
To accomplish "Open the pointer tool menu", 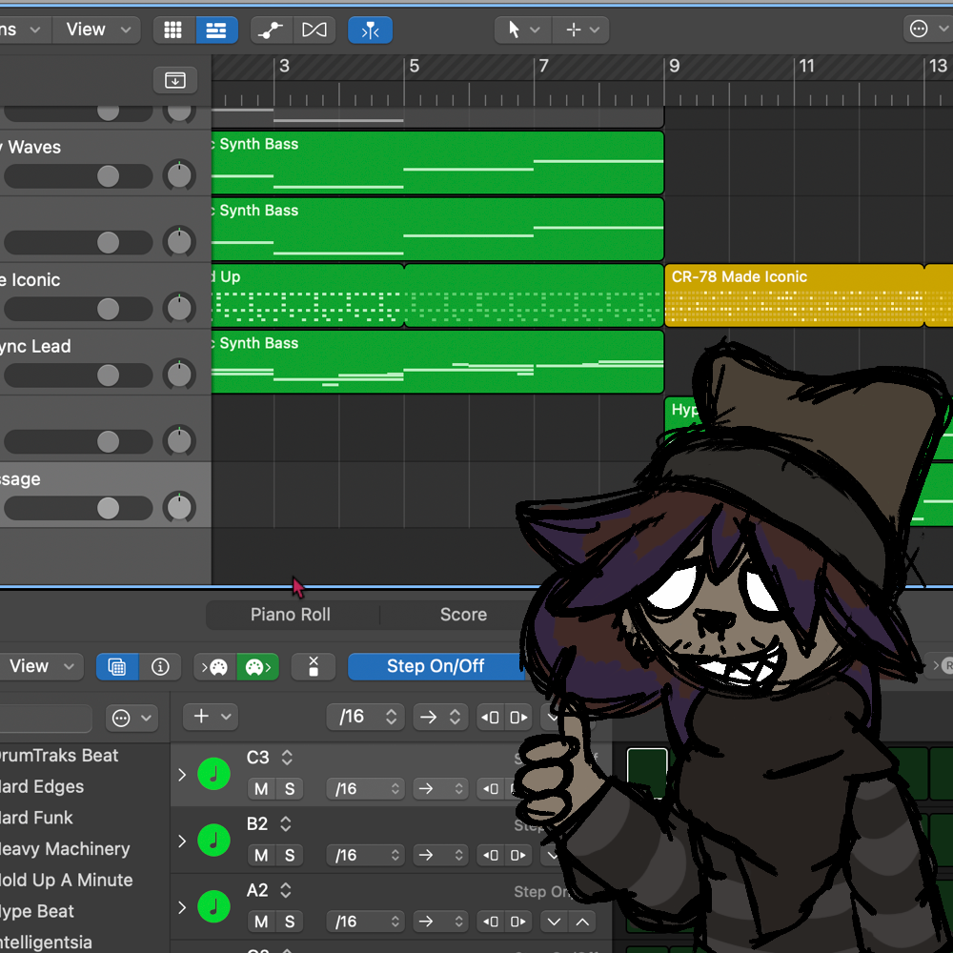I will (x=522, y=30).
